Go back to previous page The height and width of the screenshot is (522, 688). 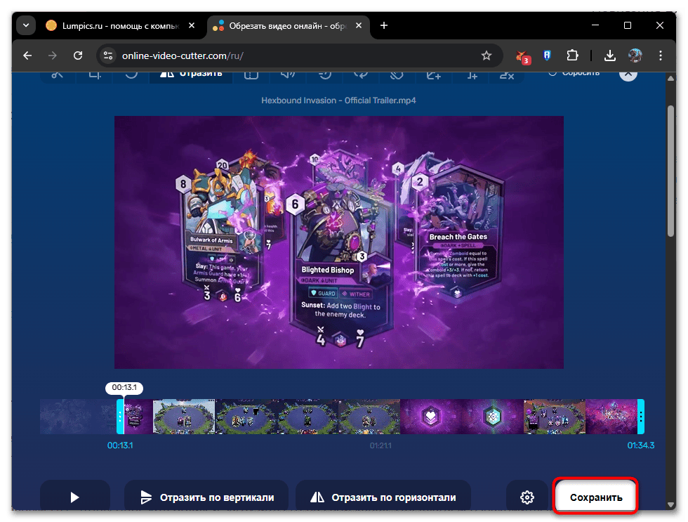(27, 56)
